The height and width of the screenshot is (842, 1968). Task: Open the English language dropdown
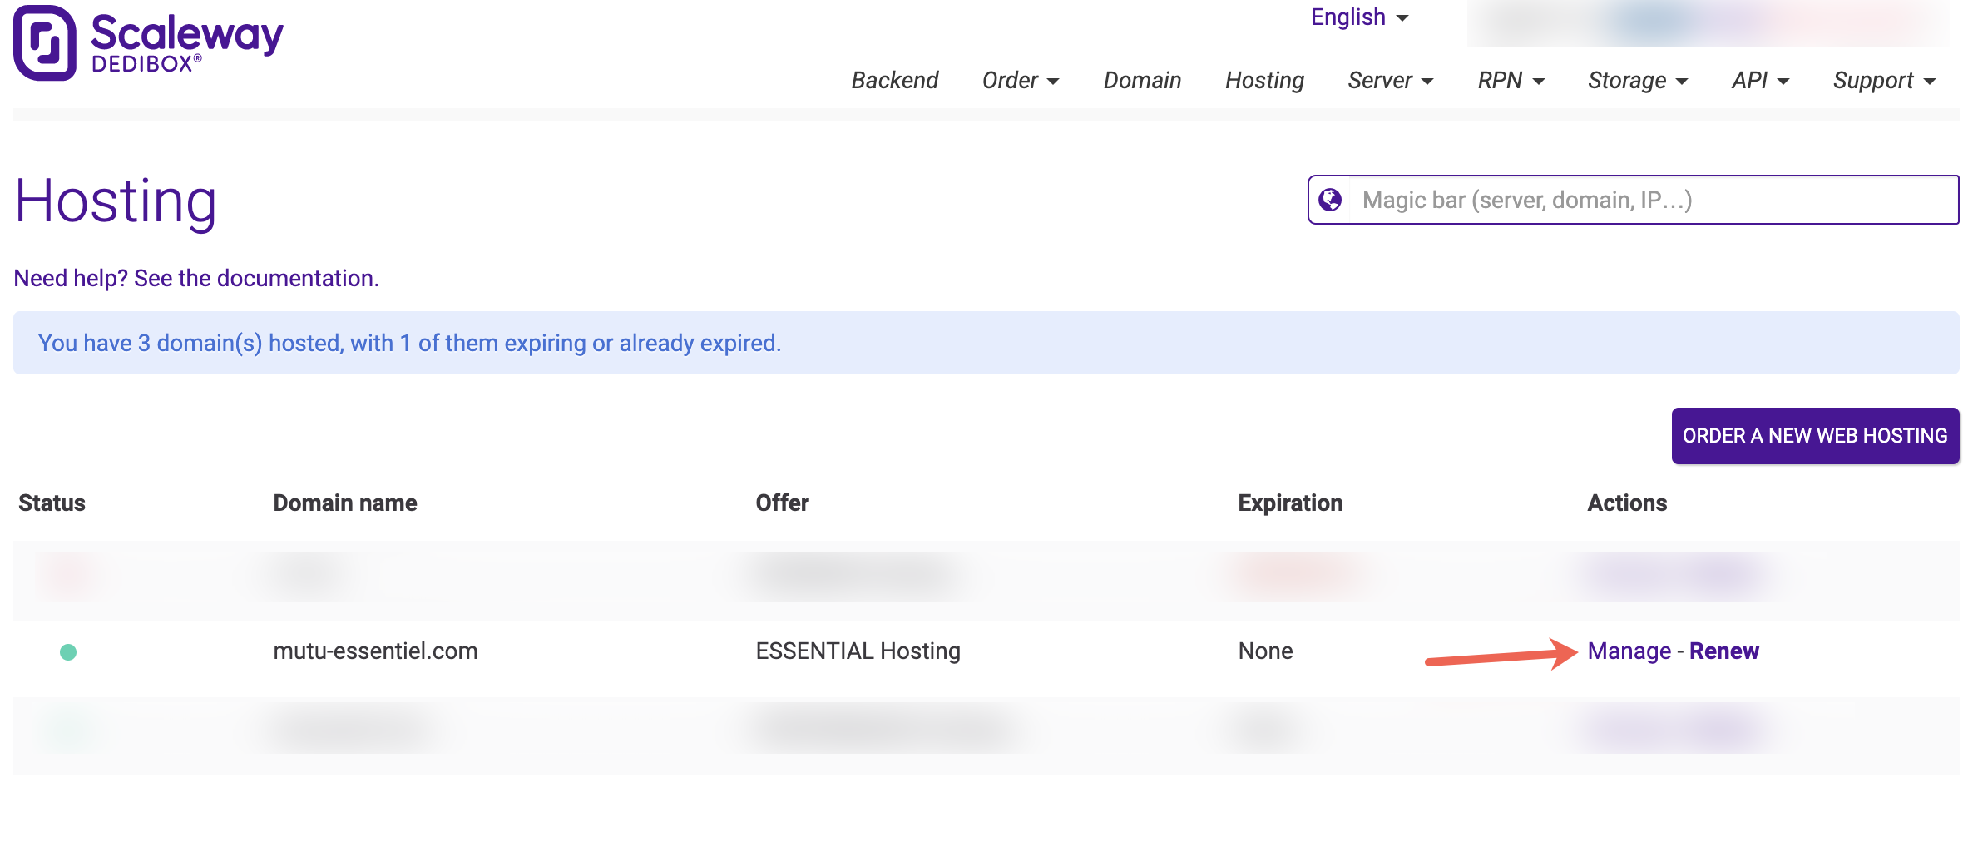point(1358,17)
